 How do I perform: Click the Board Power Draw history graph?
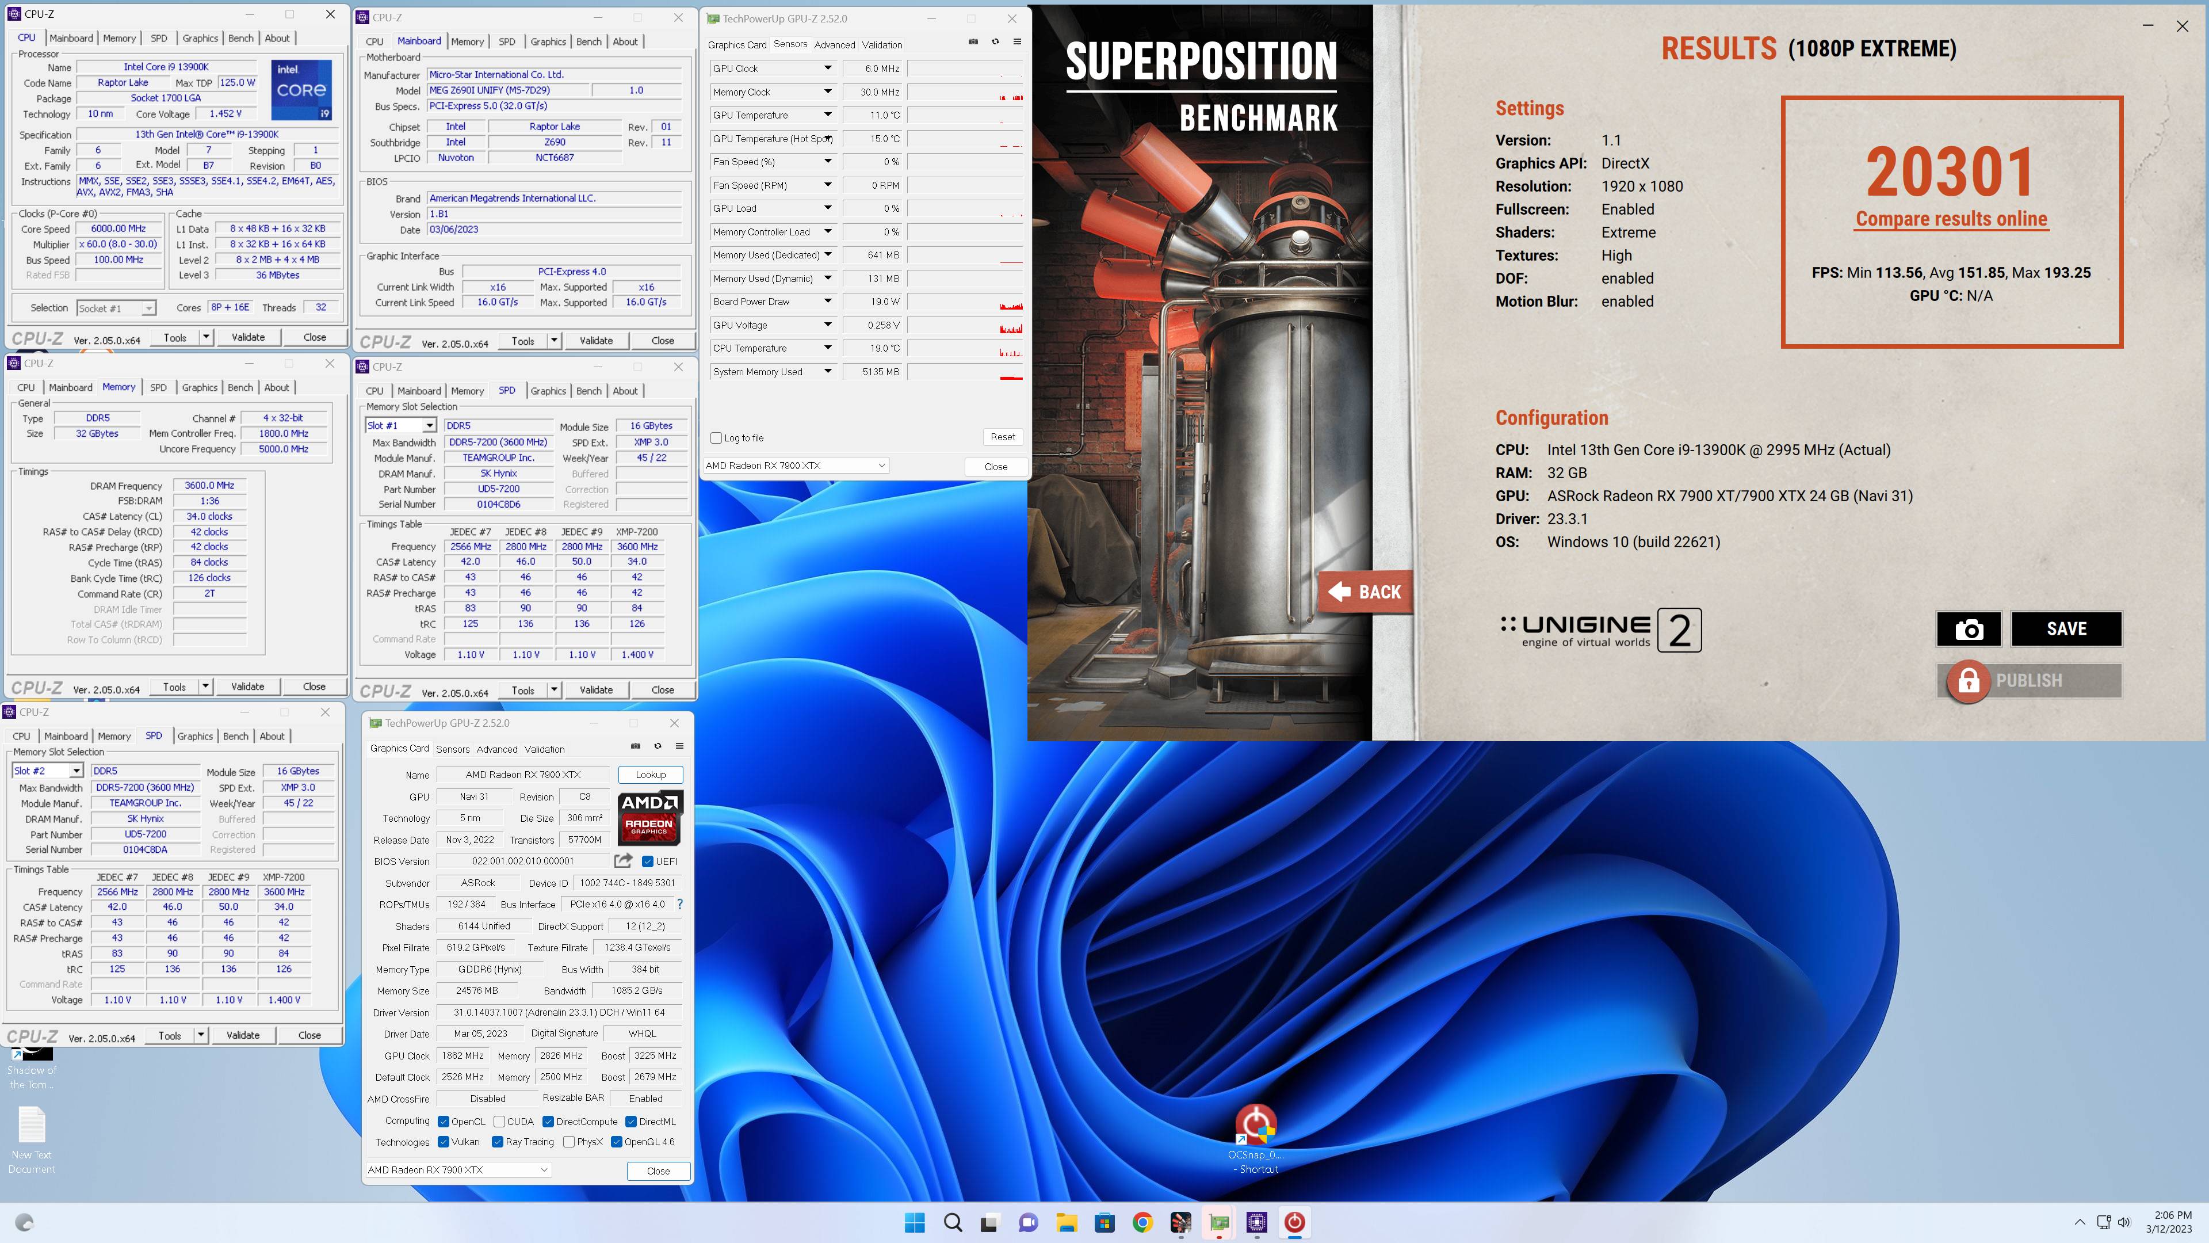pos(966,301)
